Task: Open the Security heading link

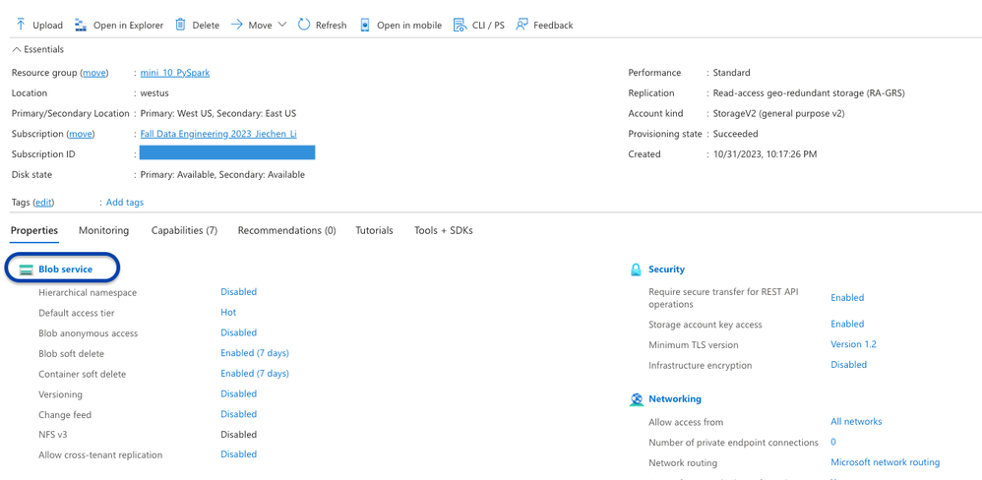Action: coord(666,270)
